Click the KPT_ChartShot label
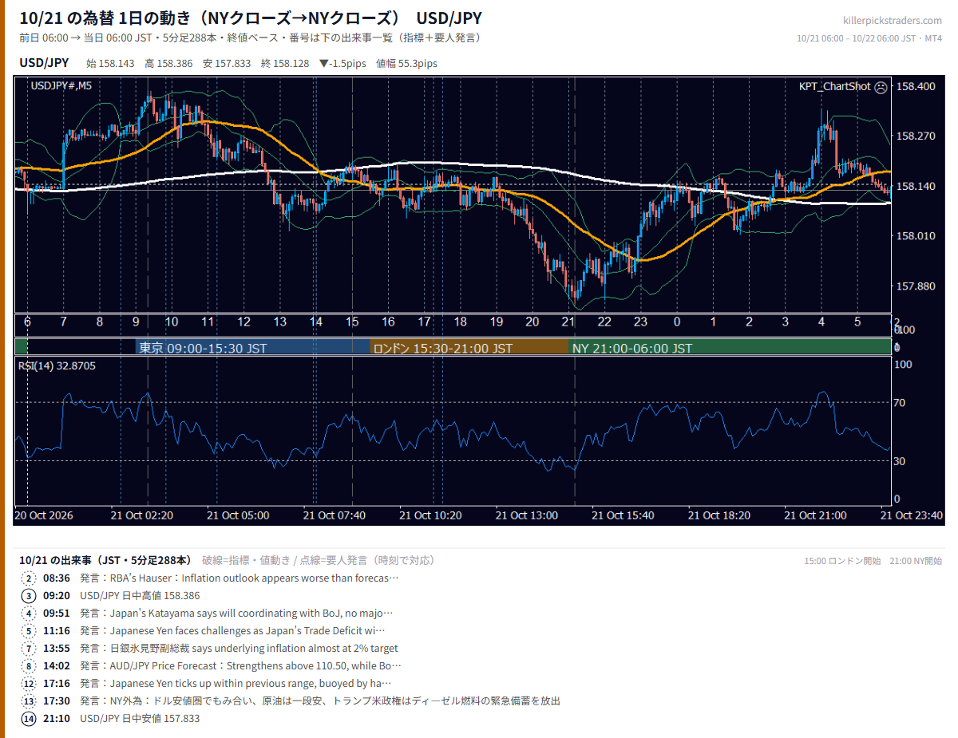This screenshot has width=958, height=738. pos(834,86)
